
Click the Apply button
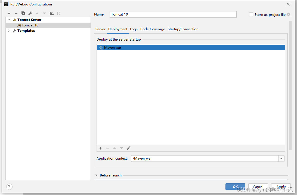point(281,187)
